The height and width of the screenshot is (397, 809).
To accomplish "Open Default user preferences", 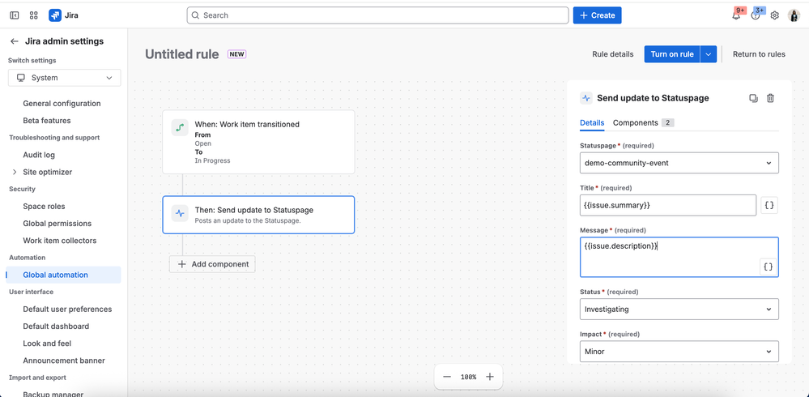I will pos(67,309).
